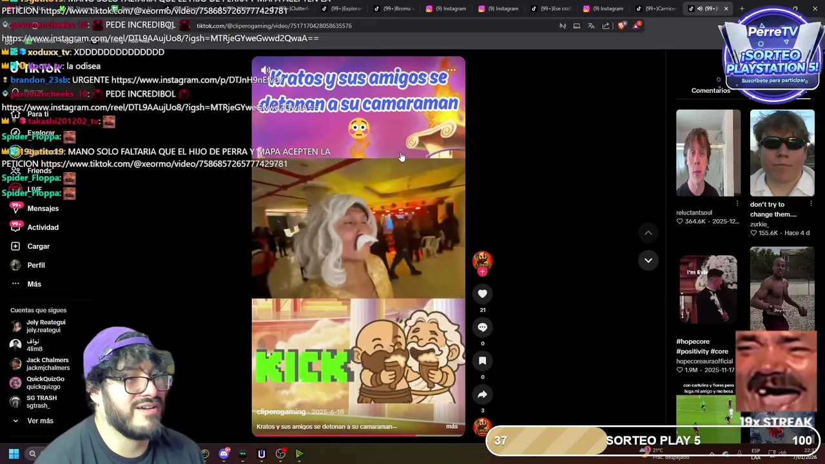This screenshot has width=825, height=464.
Task: Open a new browser tab with plus button
Action: click(x=742, y=8)
